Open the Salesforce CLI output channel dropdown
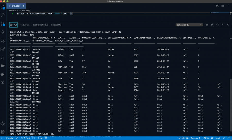The height and width of the screenshot is (140, 232). (x=189, y=25)
